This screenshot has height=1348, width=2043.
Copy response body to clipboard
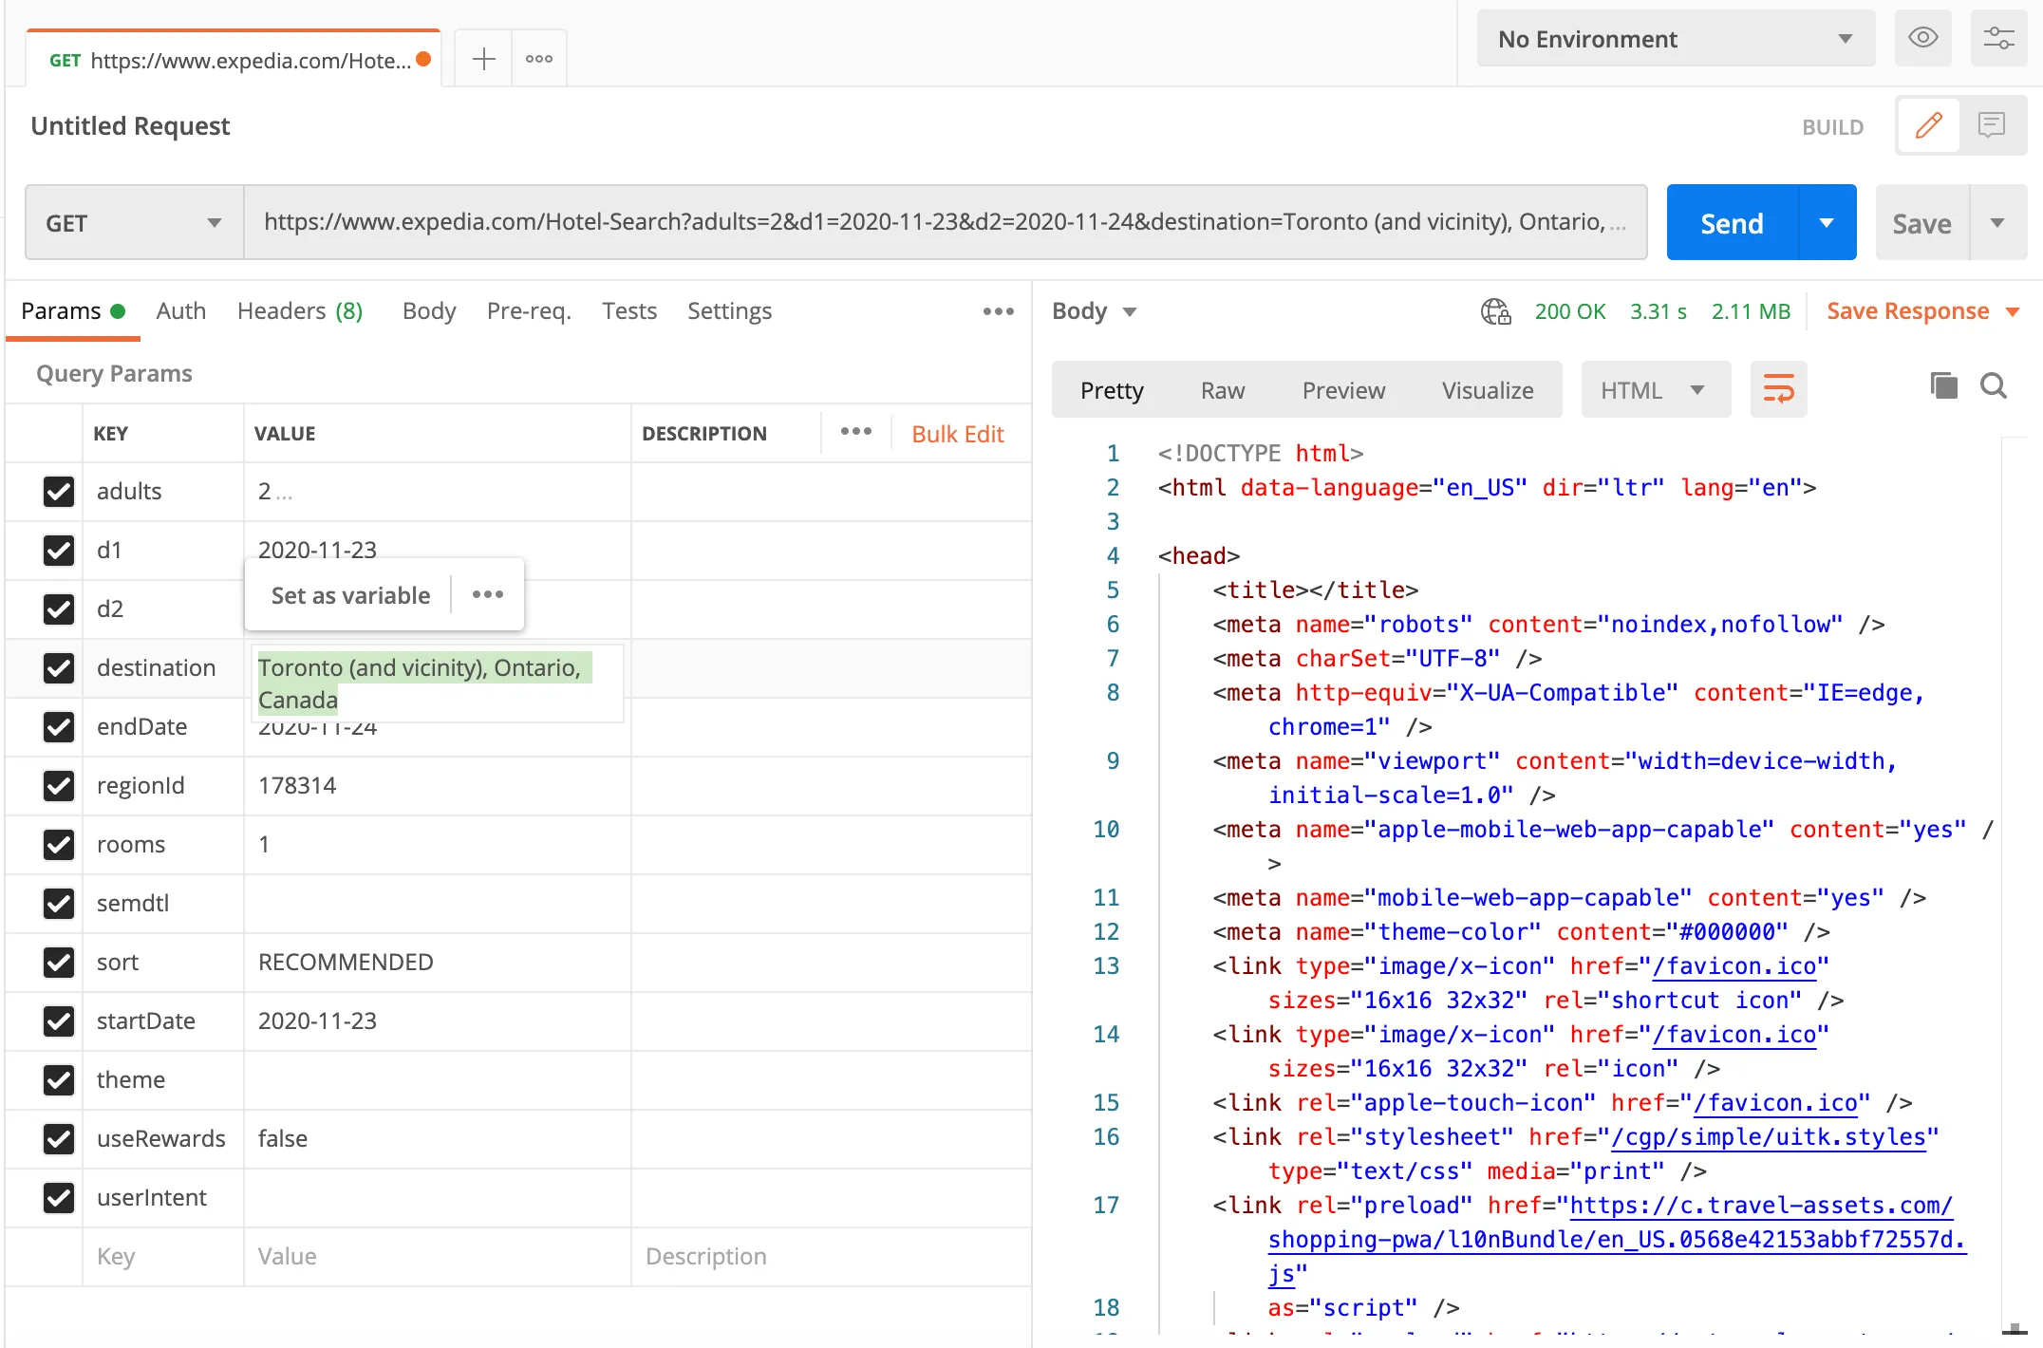click(x=1943, y=385)
